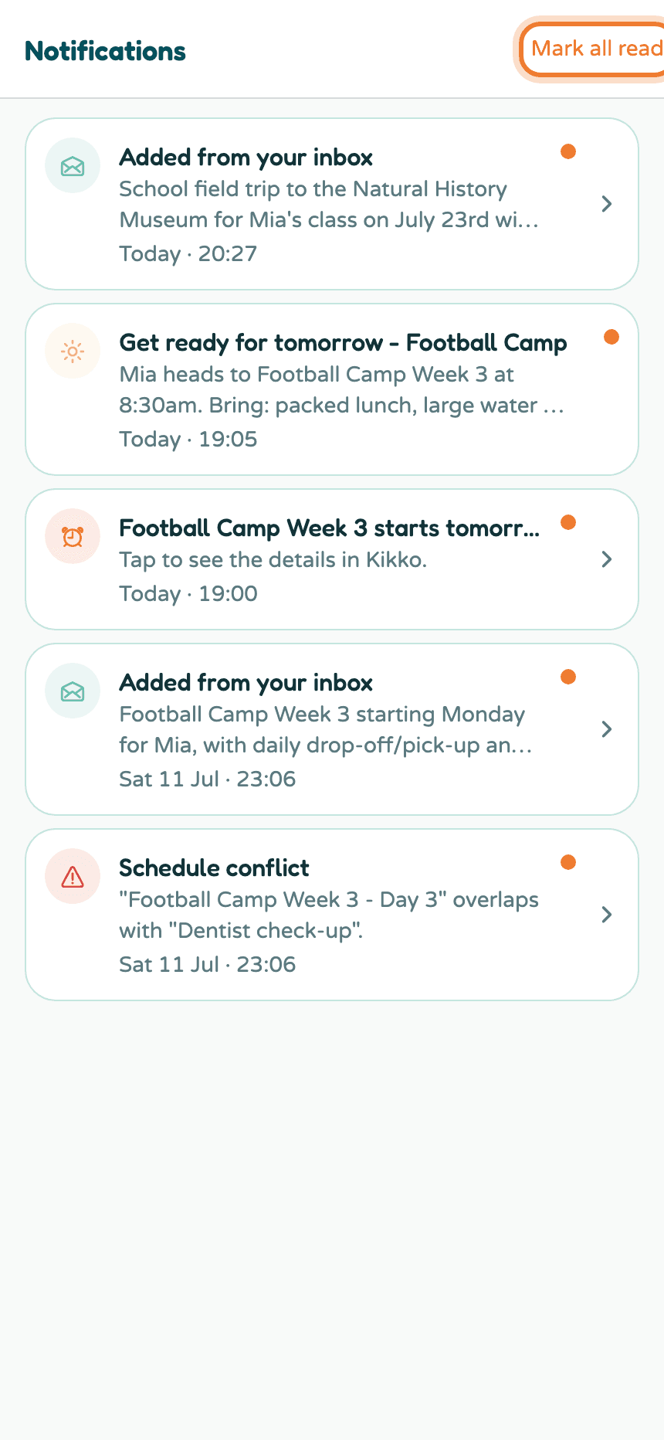The width and height of the screenshot is (664, 1440).
Task: Open Get ready for tomorrow – Football Camp title
Action: (x=343, y=343)
